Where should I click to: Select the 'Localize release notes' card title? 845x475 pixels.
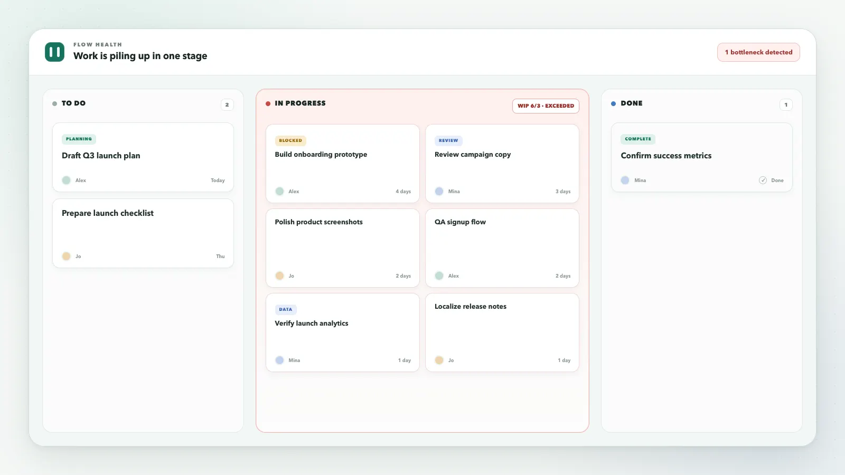point(471,307)
